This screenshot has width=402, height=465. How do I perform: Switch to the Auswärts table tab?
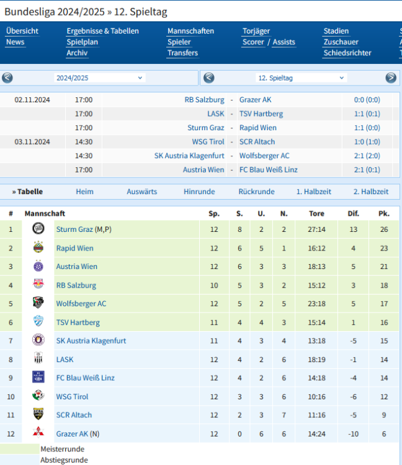(141, 192)
